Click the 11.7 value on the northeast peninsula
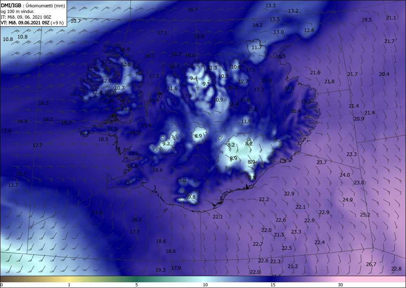The width and height of the screenshot is (406, 288). (x=257, y=48)
